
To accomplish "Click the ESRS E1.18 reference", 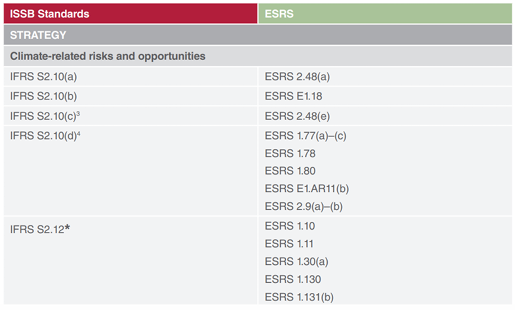I will click(293, 96).
